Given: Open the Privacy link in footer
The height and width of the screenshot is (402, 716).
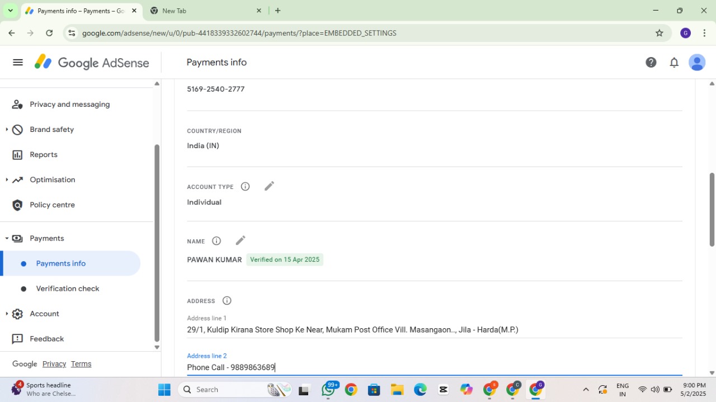Looking at the screenshot, I should (54, 364).
